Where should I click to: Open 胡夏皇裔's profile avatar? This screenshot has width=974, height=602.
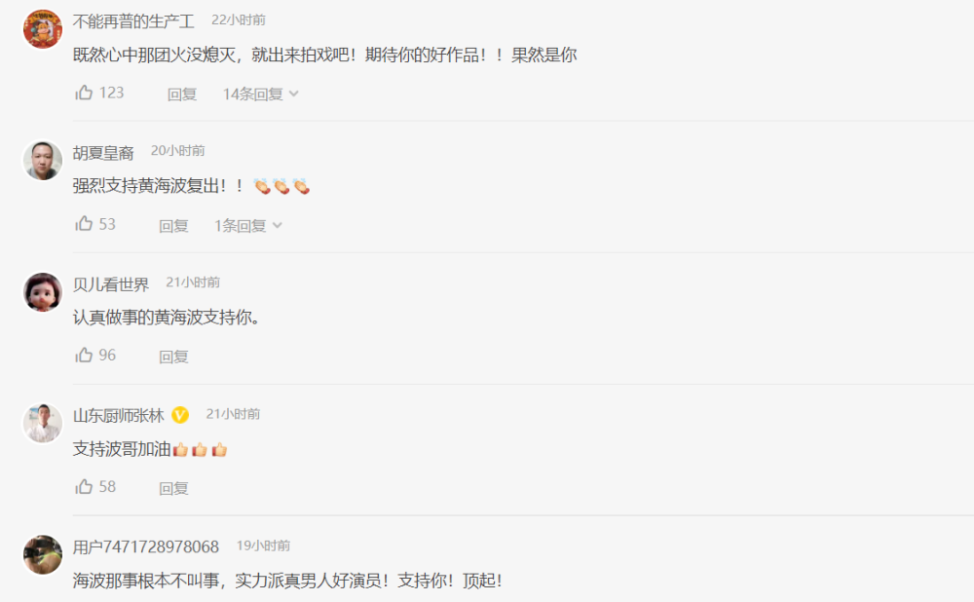click(x=43, y=161)
